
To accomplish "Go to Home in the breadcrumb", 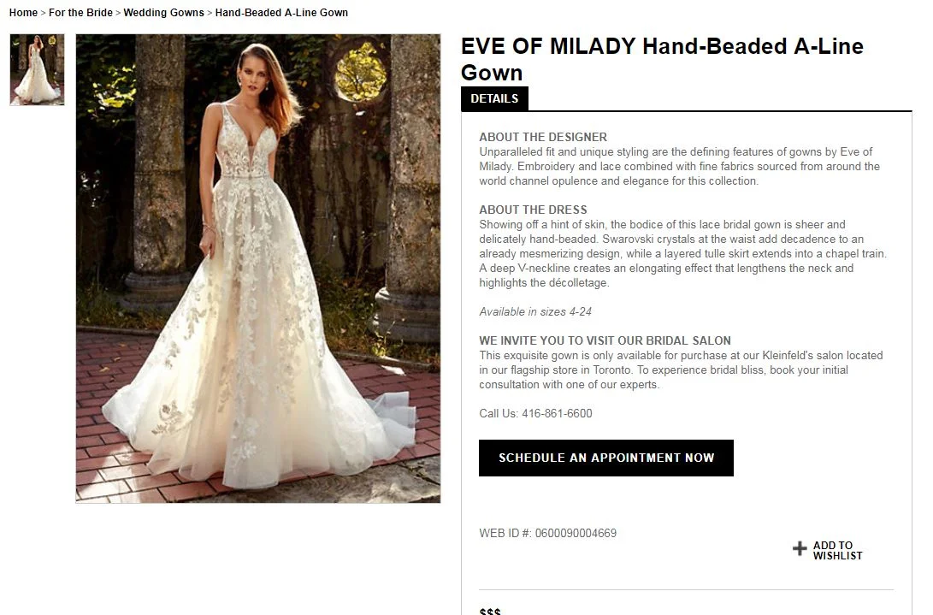I will pos(23,13).
